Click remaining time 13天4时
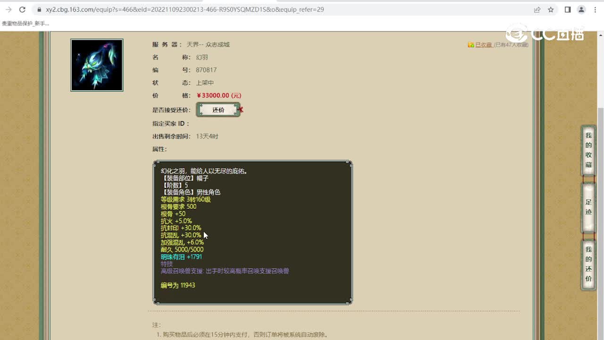This screenshot has width=604, height=340. click(207, 136)
